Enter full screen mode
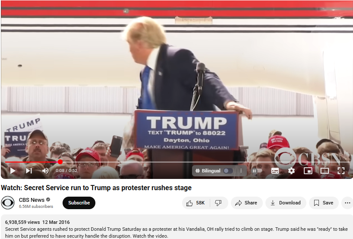The image size is (353, 239). 341,171
